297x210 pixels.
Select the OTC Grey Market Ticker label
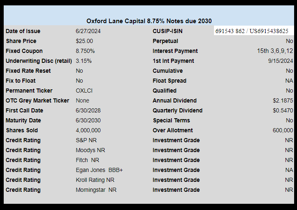(37, 100)
